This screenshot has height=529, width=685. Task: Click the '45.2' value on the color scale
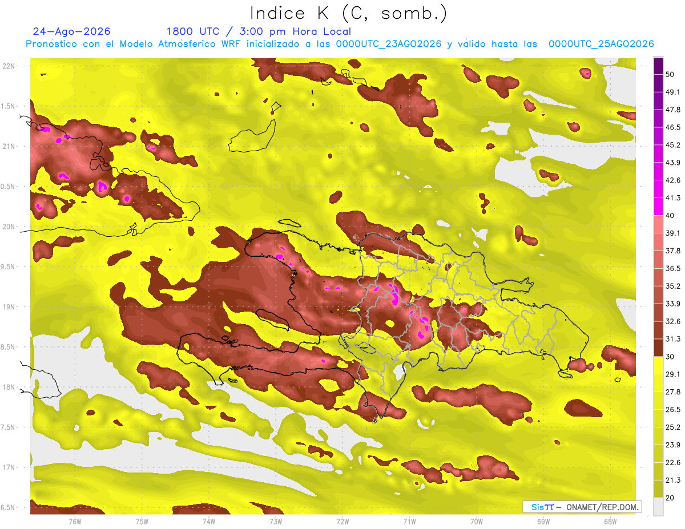pos(673,145)
